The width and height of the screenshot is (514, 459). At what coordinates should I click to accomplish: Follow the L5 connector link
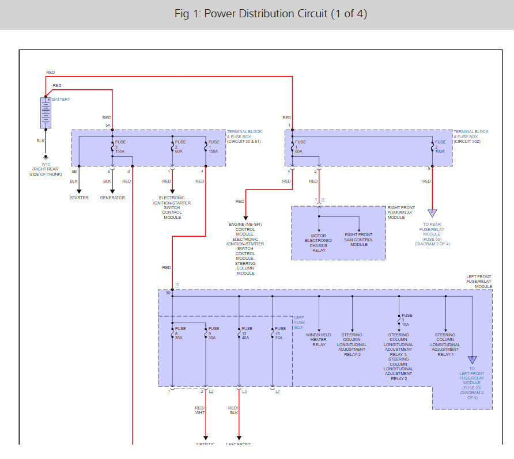(244, 392)
